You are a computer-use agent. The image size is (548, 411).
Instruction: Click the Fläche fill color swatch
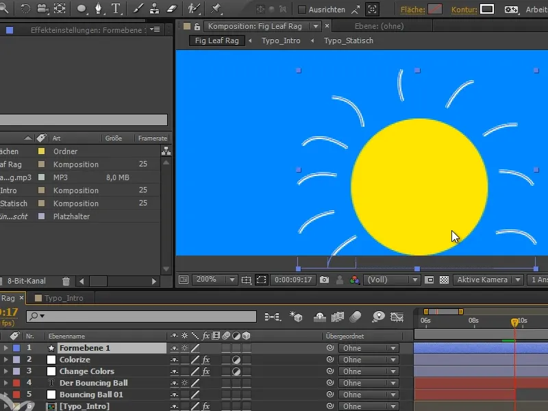pos(435,10)
